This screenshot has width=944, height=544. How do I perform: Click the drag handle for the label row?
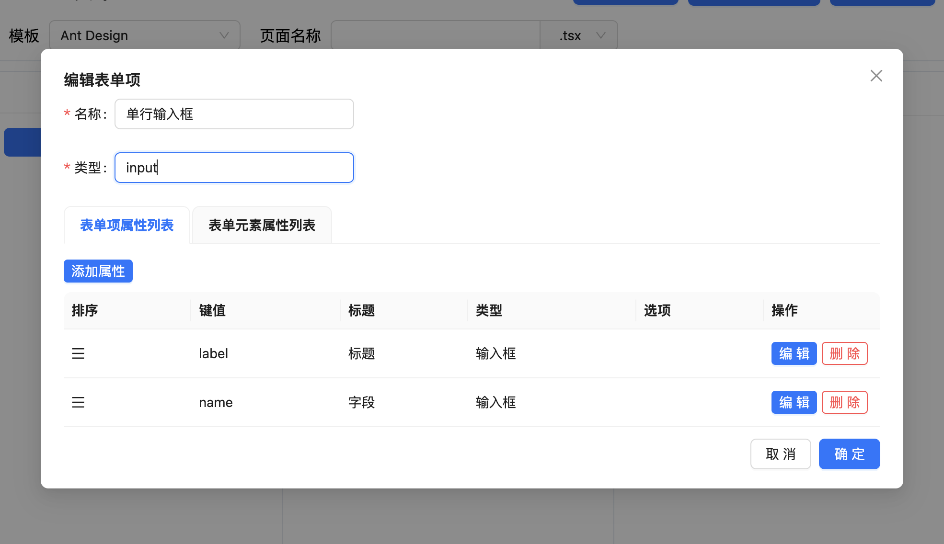pyautogui.click(x=78, y=353)
